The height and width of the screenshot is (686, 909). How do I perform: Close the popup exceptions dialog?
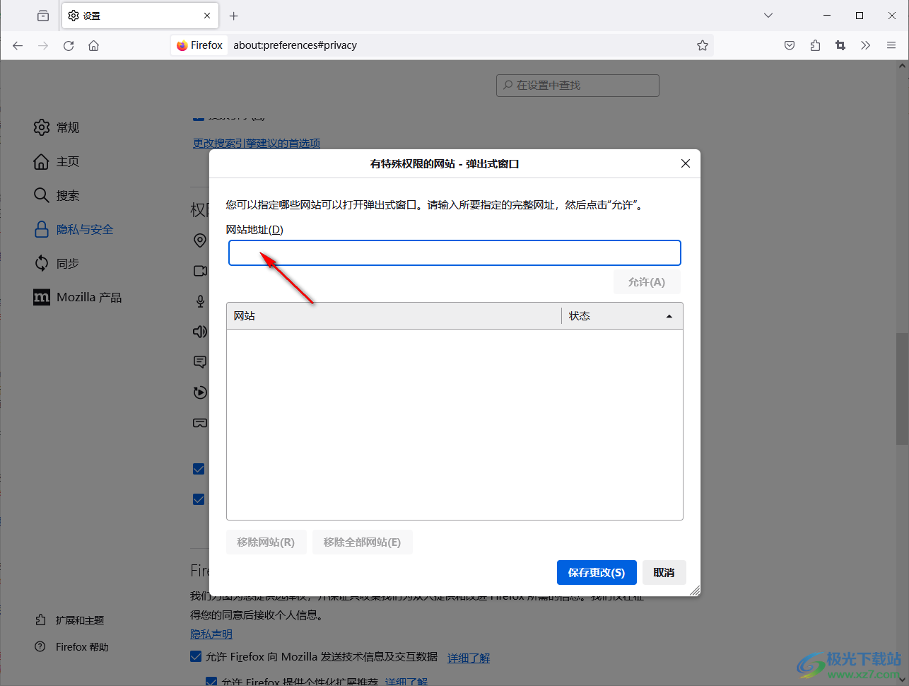point(685,163)
